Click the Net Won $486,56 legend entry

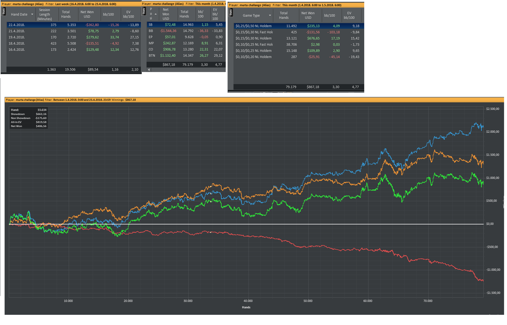point(29,126)
